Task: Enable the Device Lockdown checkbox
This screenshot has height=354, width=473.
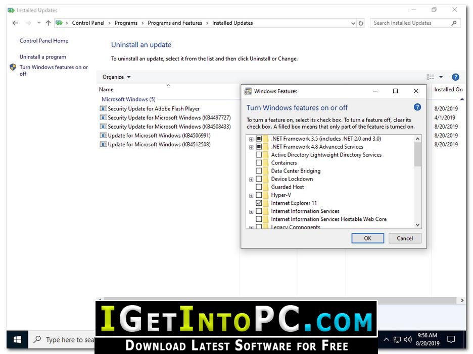Action: [259, 179]
